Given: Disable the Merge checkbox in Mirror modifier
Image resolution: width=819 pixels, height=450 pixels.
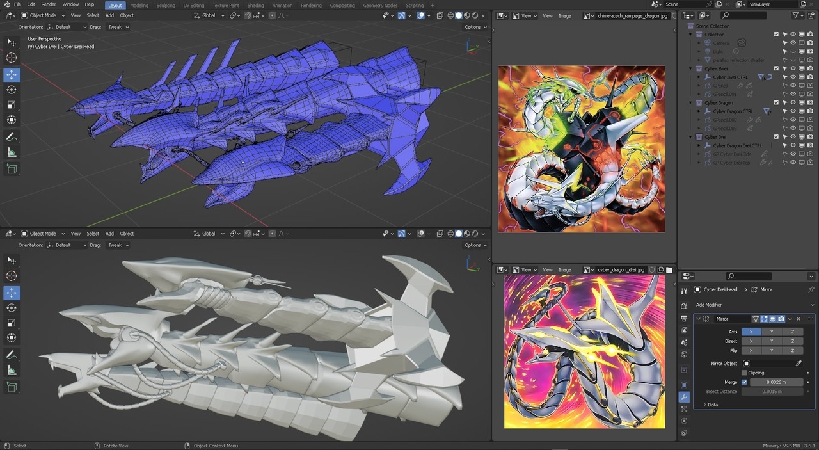Looking at the screenshot, I should (744, 382).
